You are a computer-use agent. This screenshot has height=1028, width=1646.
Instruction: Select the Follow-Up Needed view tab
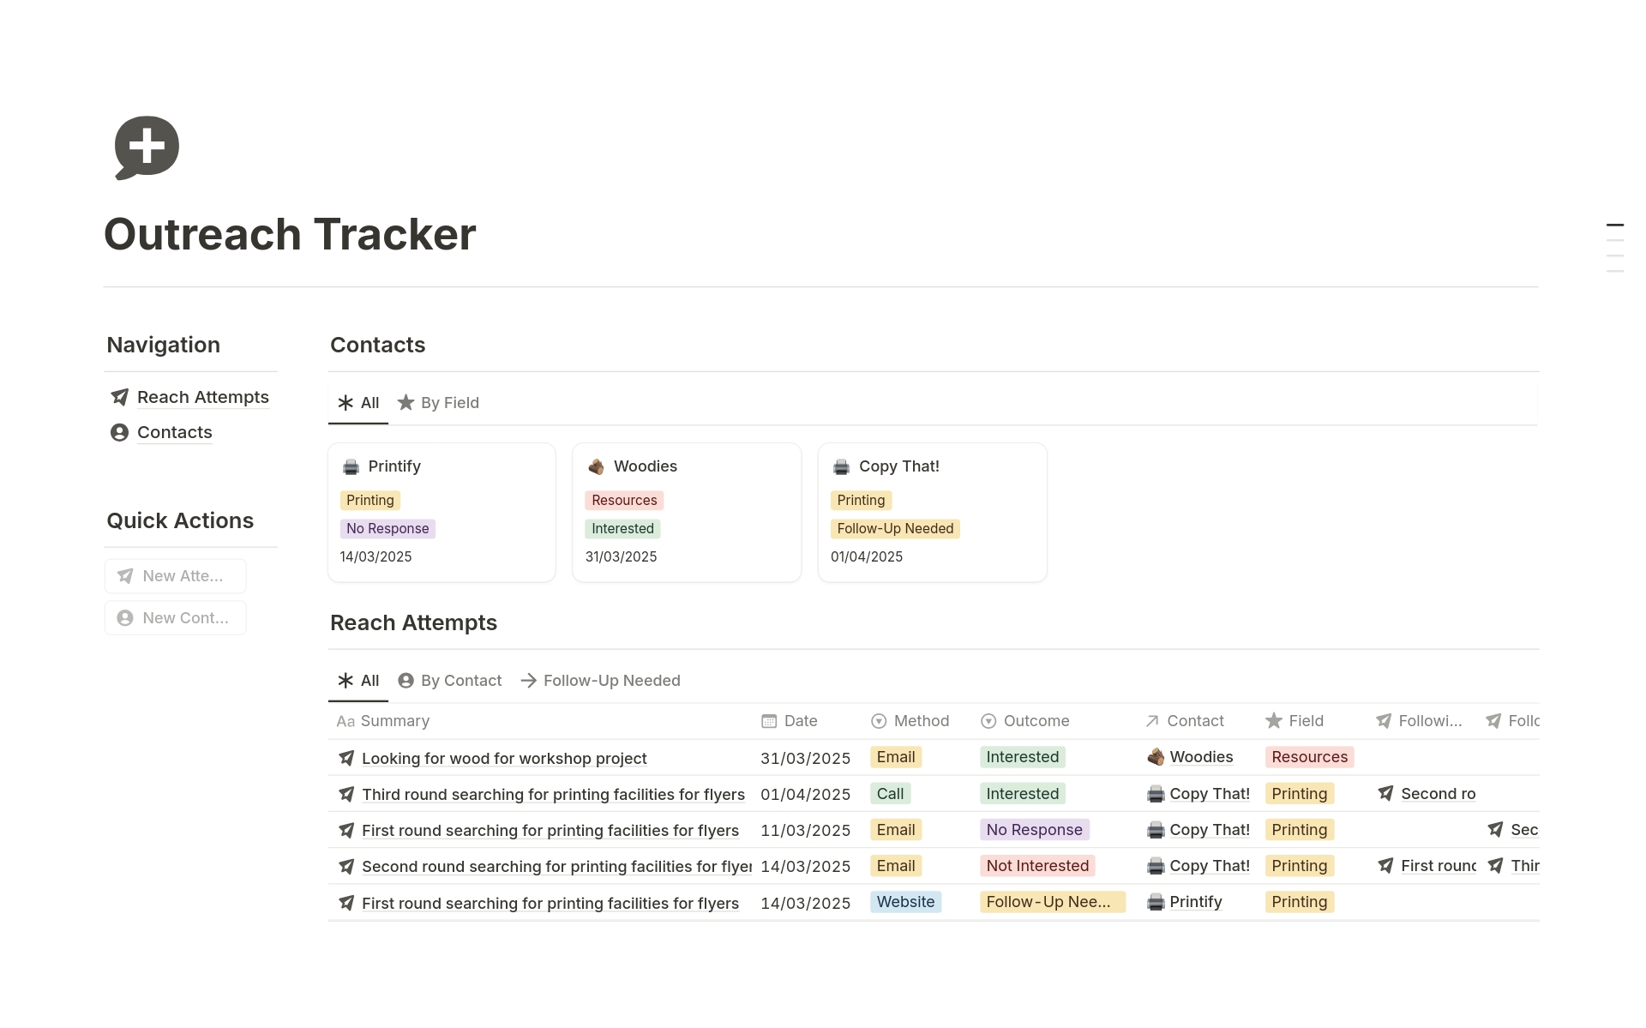pos(601,681)
